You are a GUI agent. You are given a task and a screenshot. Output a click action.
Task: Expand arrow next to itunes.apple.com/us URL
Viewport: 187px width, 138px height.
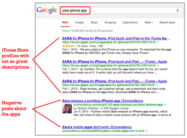pos(157,42)
